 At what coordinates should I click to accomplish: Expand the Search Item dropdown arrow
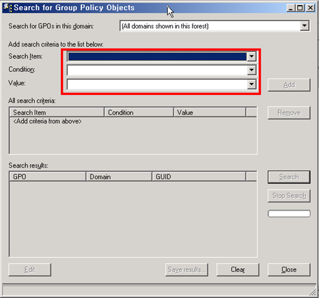(x=251, y=56)
